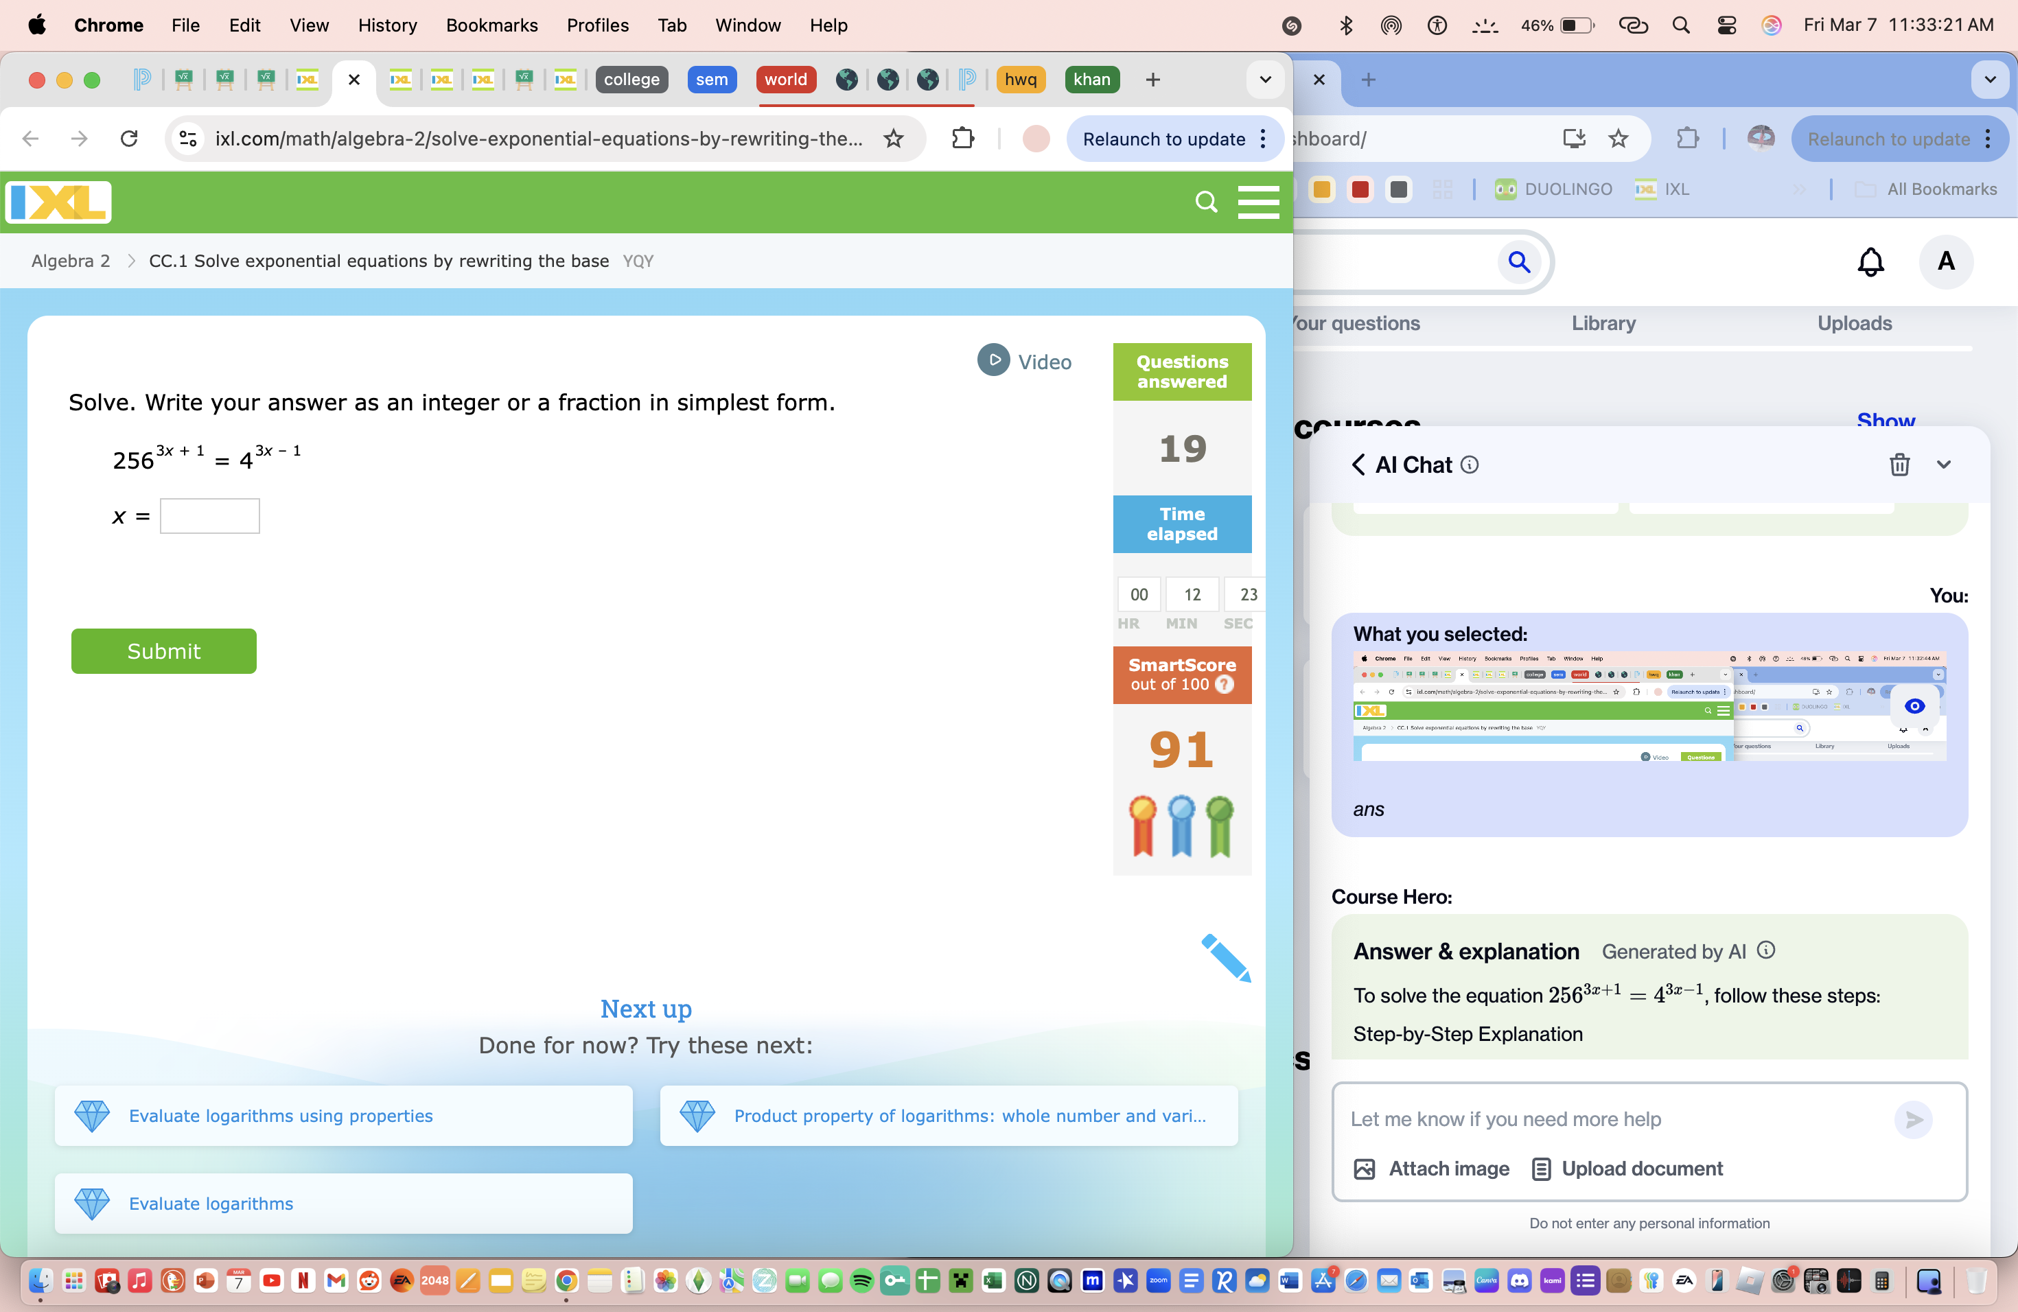Collapse the AI Chat panel chevron
The height and width of the screenshot is (1312, 2018).
click(x=1945, y=465)
